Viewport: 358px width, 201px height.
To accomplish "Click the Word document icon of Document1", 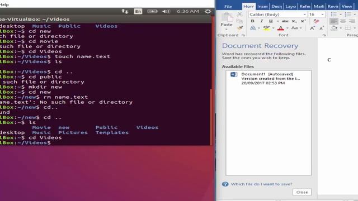I will [234, 74].
